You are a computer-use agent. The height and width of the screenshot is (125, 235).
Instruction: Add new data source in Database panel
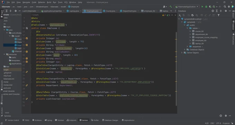click(180, 15)
